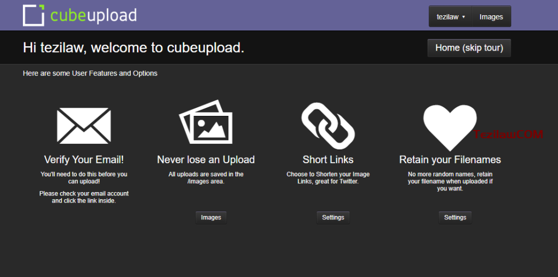Open Settings under Retain your Filenames
558x277 pixels.
click(455, 218)
